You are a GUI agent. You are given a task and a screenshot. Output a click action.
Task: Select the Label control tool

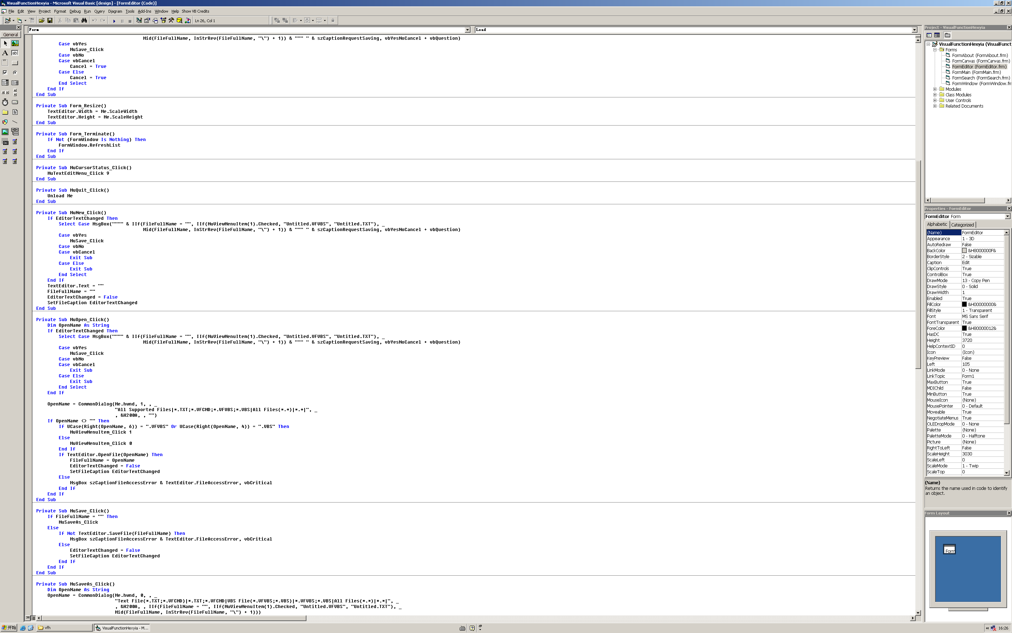pyautogui.click(x=5, y=53)
